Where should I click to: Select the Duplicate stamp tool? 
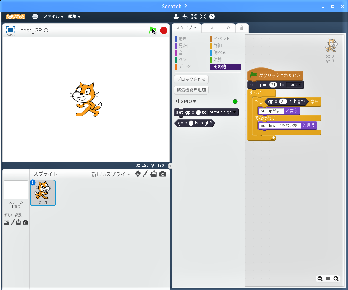[x=176, y=16]
